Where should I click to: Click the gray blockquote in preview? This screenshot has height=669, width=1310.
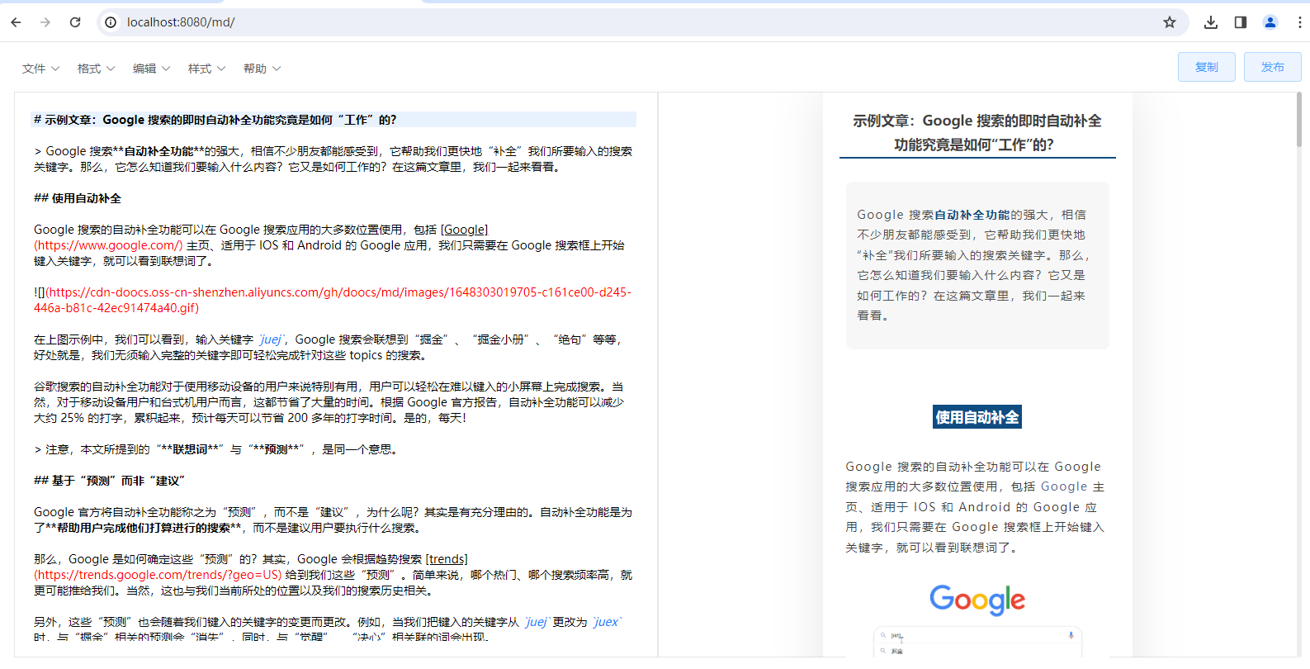[977, 265]
